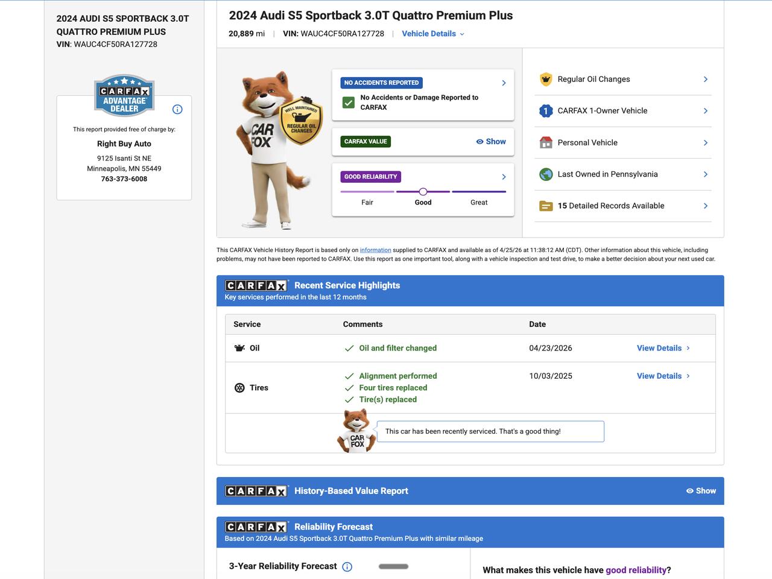
Task: View Details for the Oil service
Action: [663, 348]
